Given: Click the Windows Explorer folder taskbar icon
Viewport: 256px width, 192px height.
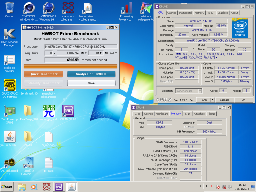Looking at the screenshot, I should click(22, 187).
